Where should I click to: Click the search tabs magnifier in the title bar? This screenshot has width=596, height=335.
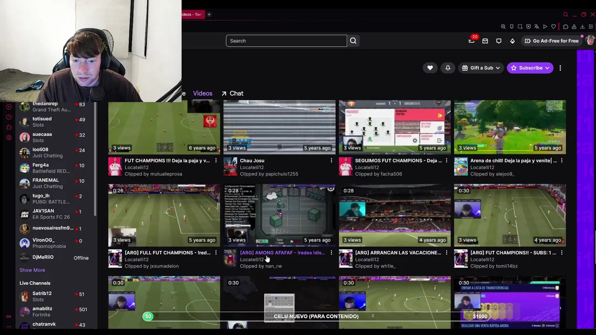click(566, 14)
